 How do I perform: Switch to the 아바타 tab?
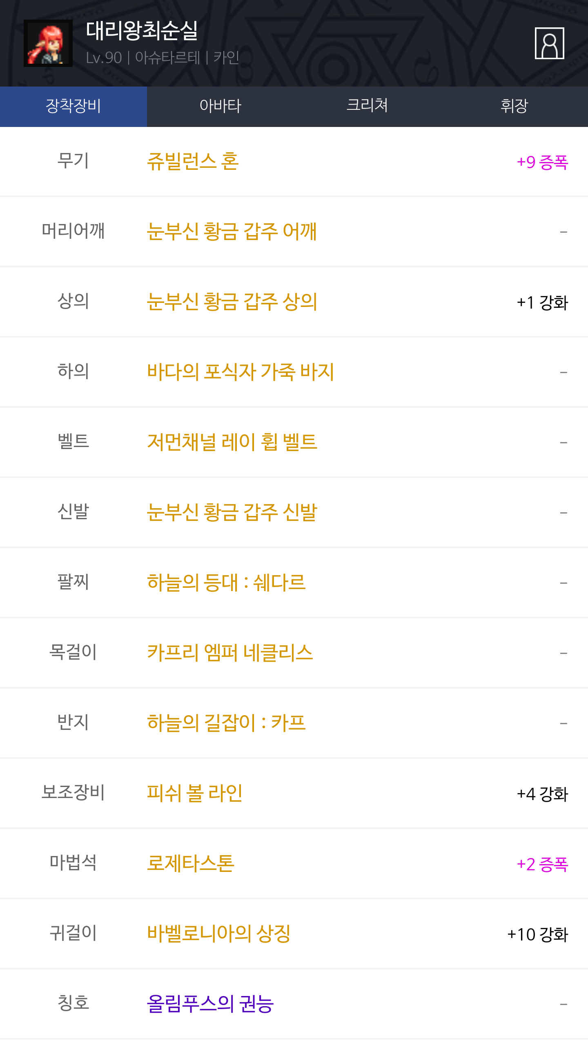pos(220,106)
